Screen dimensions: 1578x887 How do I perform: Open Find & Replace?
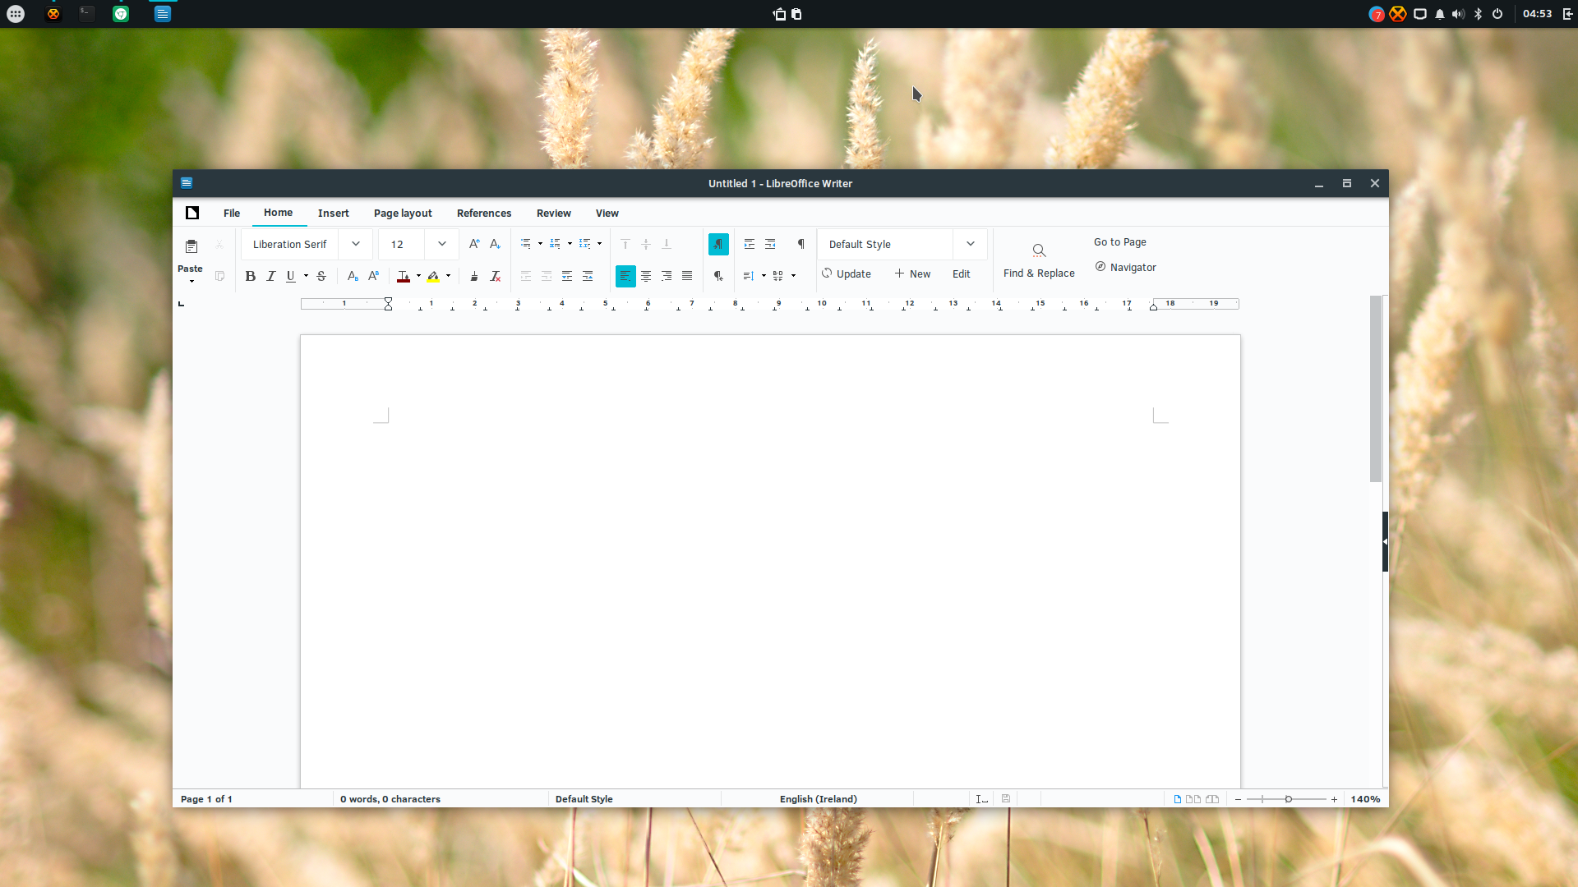tap(1039, 261)
